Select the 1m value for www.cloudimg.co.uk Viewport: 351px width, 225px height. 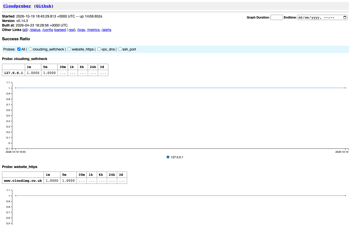point(52,181)
